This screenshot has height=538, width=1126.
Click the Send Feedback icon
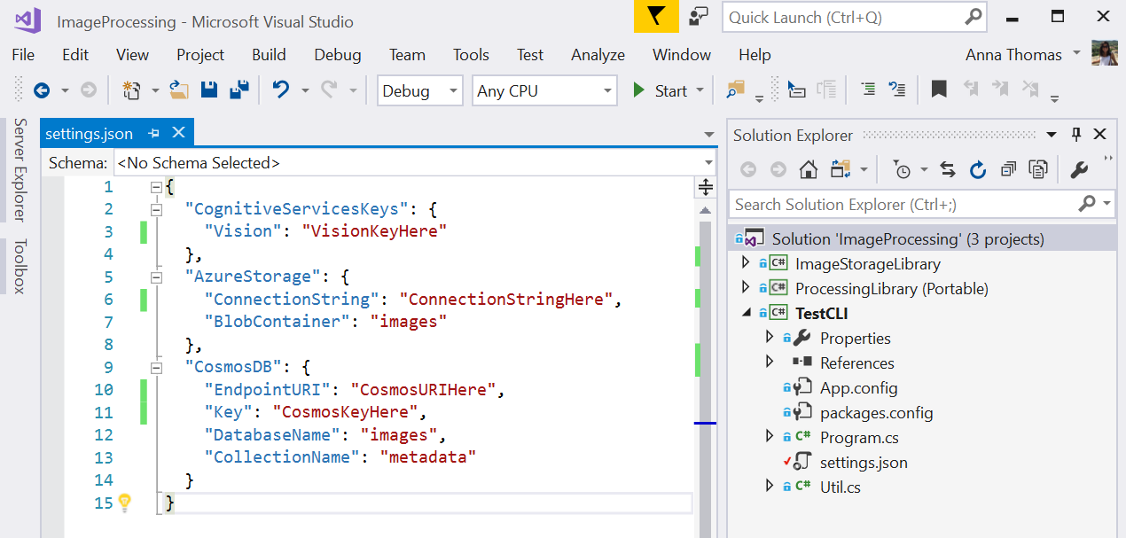[x=700, y=17]
